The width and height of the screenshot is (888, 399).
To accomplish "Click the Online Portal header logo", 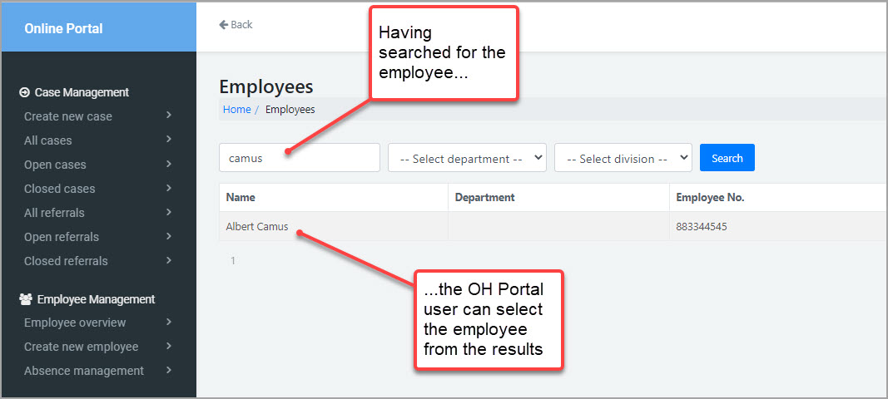I will 63,28.
